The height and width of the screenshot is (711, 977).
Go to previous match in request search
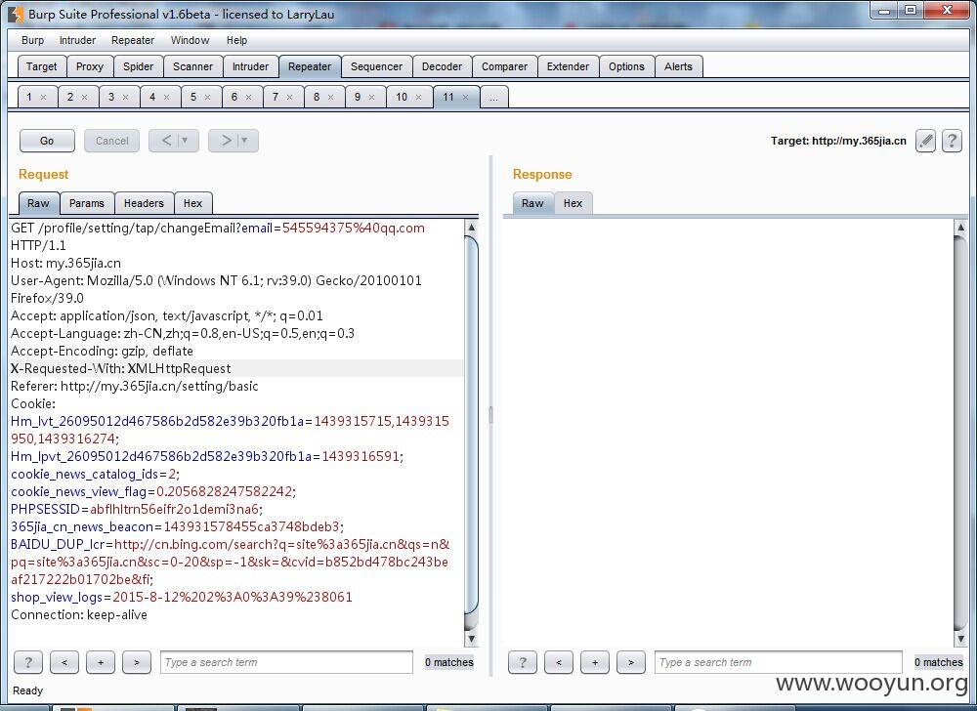click(x=64, y=662)
